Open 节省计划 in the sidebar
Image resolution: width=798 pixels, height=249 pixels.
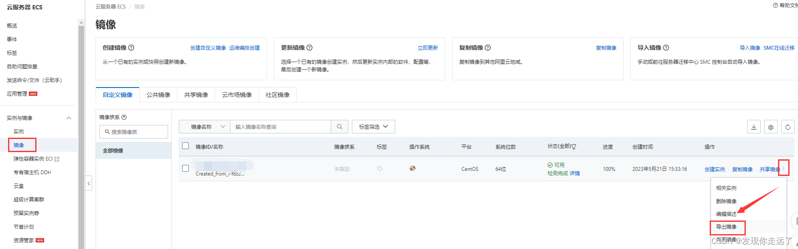[x=24, y=227]
